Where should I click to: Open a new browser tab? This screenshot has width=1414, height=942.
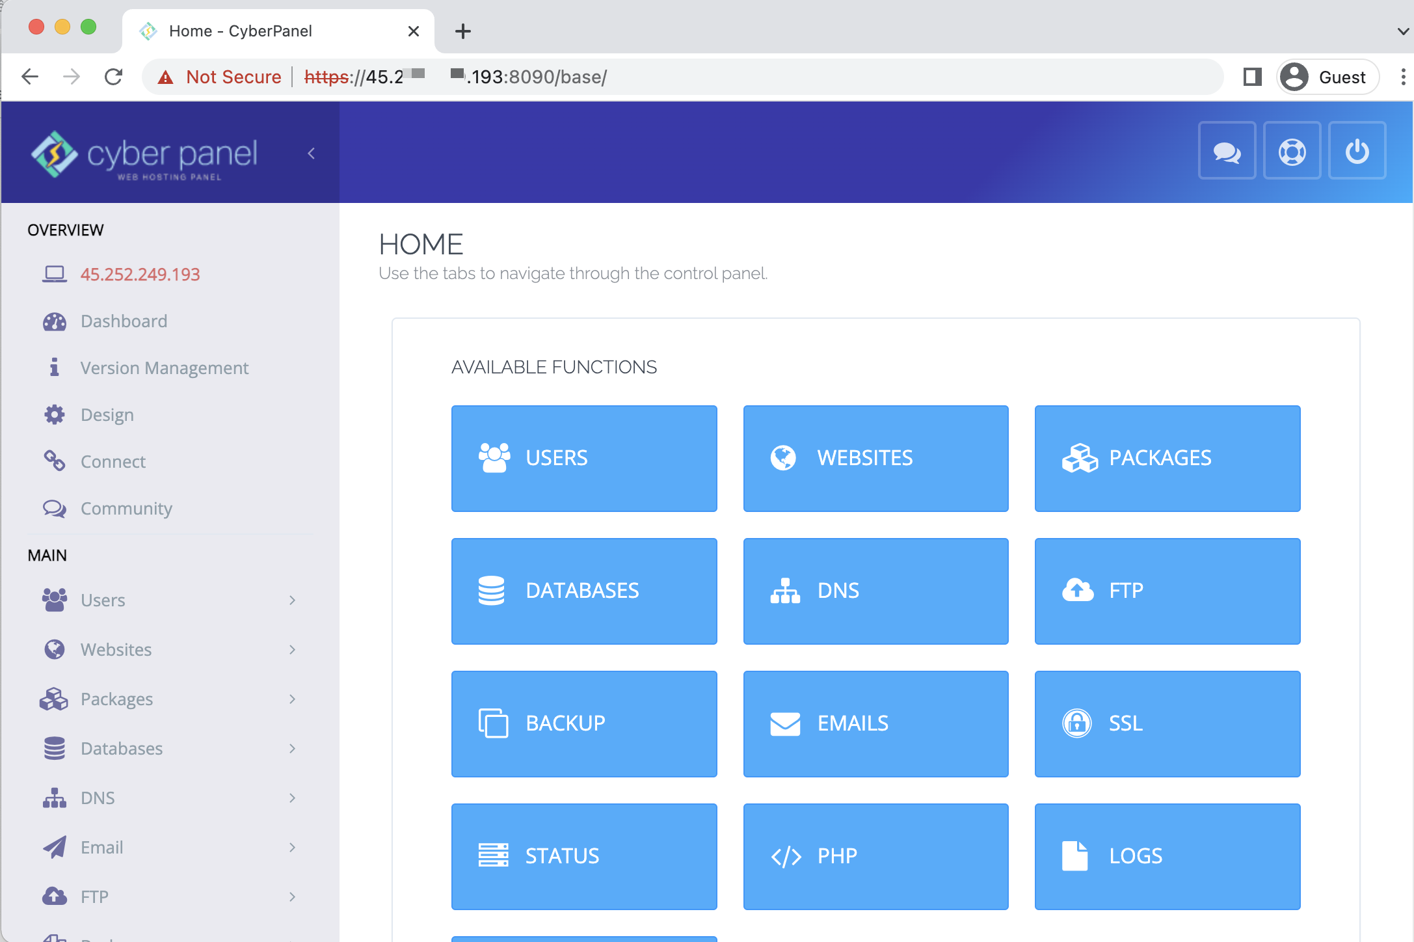pyautogui.click(x=462, y=31)
